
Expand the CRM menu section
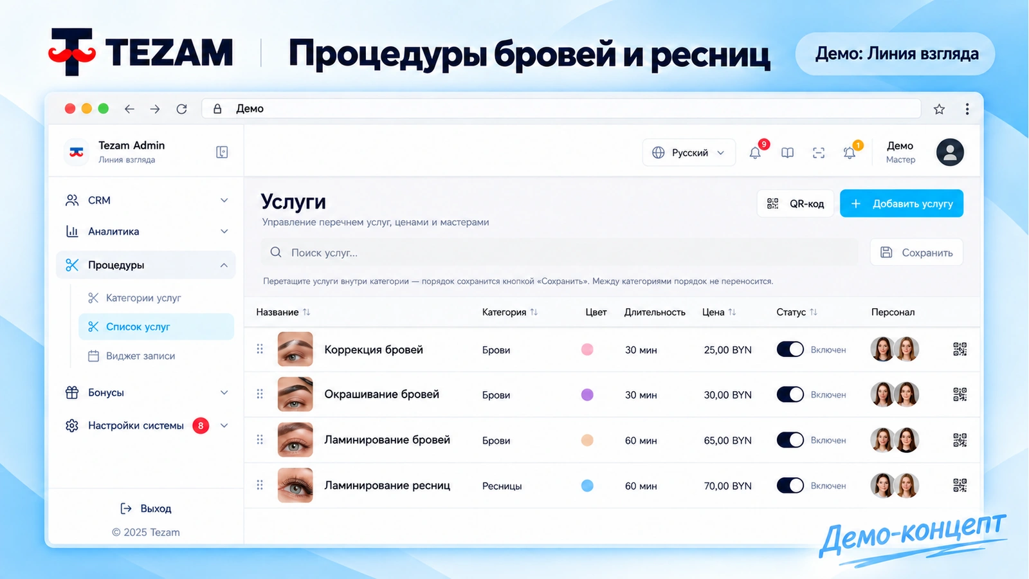[x=146, y=200]
